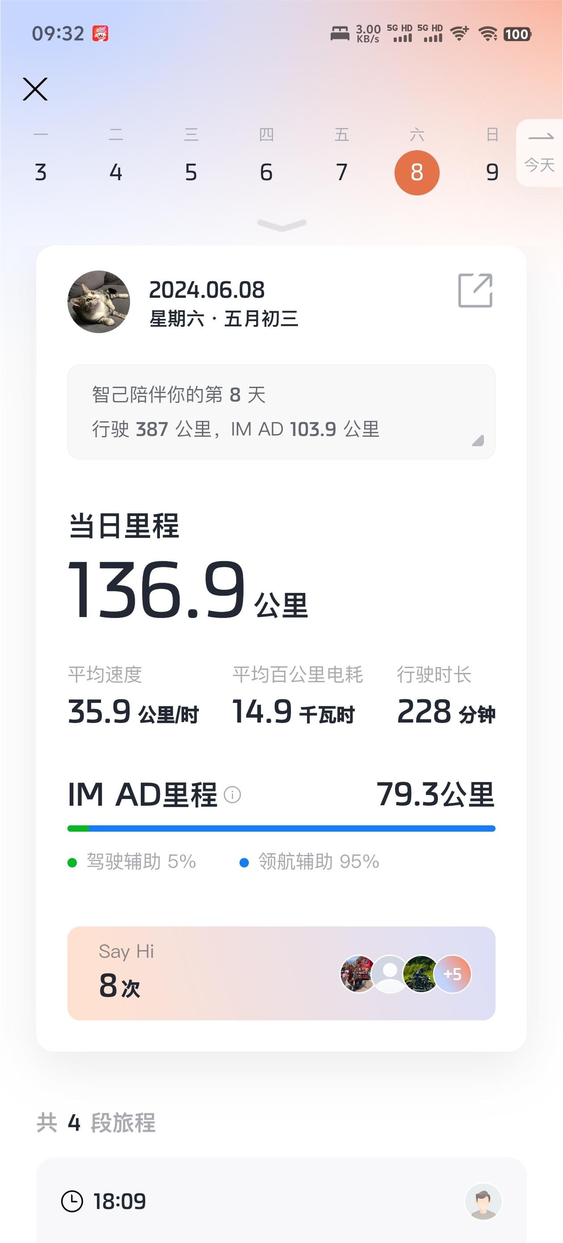
Task: Tap the blue 领航辅助 95% legend dot
Action: coord(244,862)
